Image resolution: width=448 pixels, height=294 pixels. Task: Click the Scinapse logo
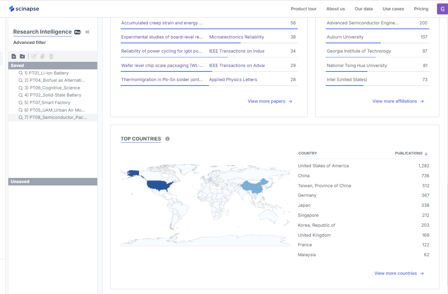pyautogui.click(x=24, y=9)
